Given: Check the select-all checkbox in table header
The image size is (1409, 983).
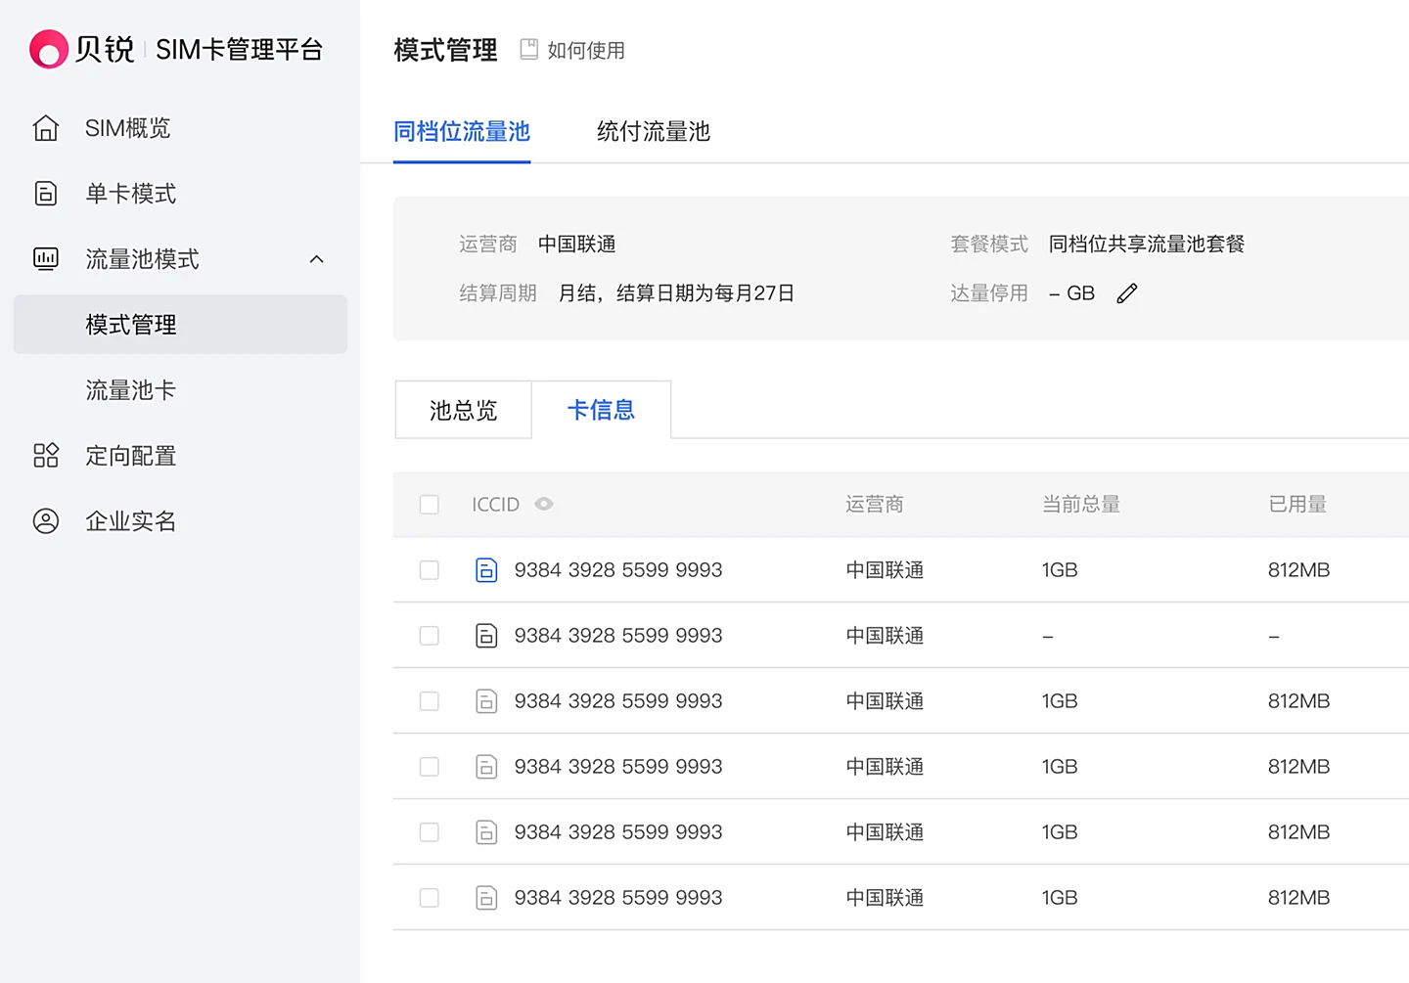Looking at the screenshot, I should (430, 505).
